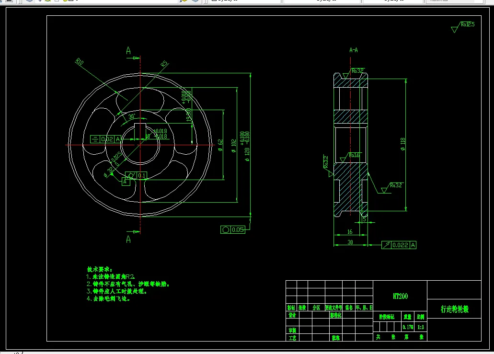
Task: Click the "阶段标记" cell
Action: (x=387, y=317)
